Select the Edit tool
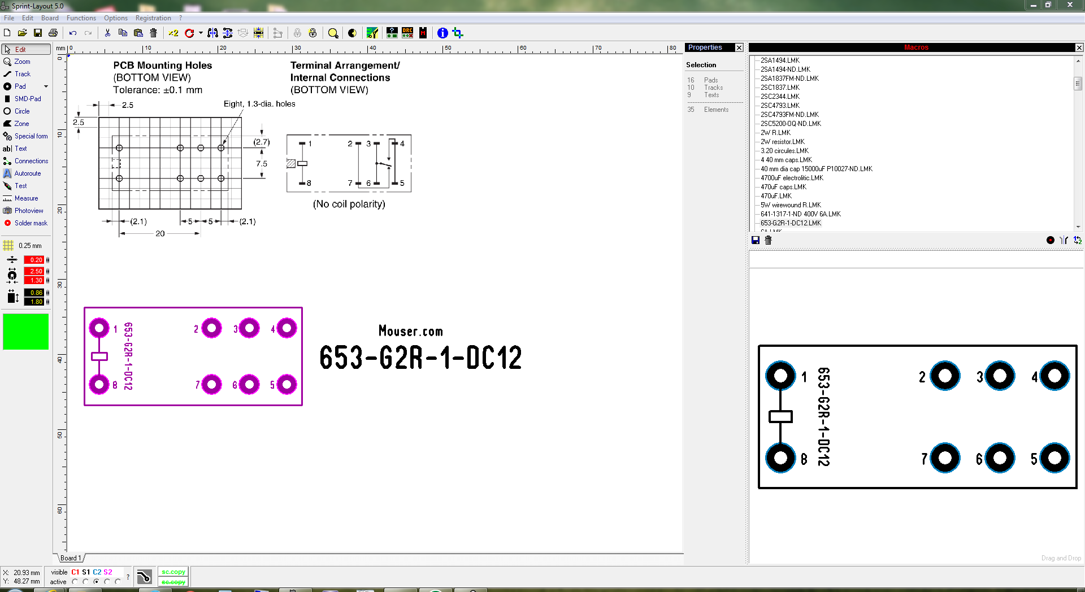 [26, 50]
